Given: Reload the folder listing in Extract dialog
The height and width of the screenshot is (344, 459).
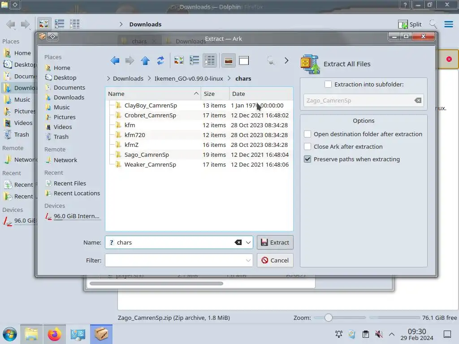Looking at the screenshot, I should click(160, 60).
